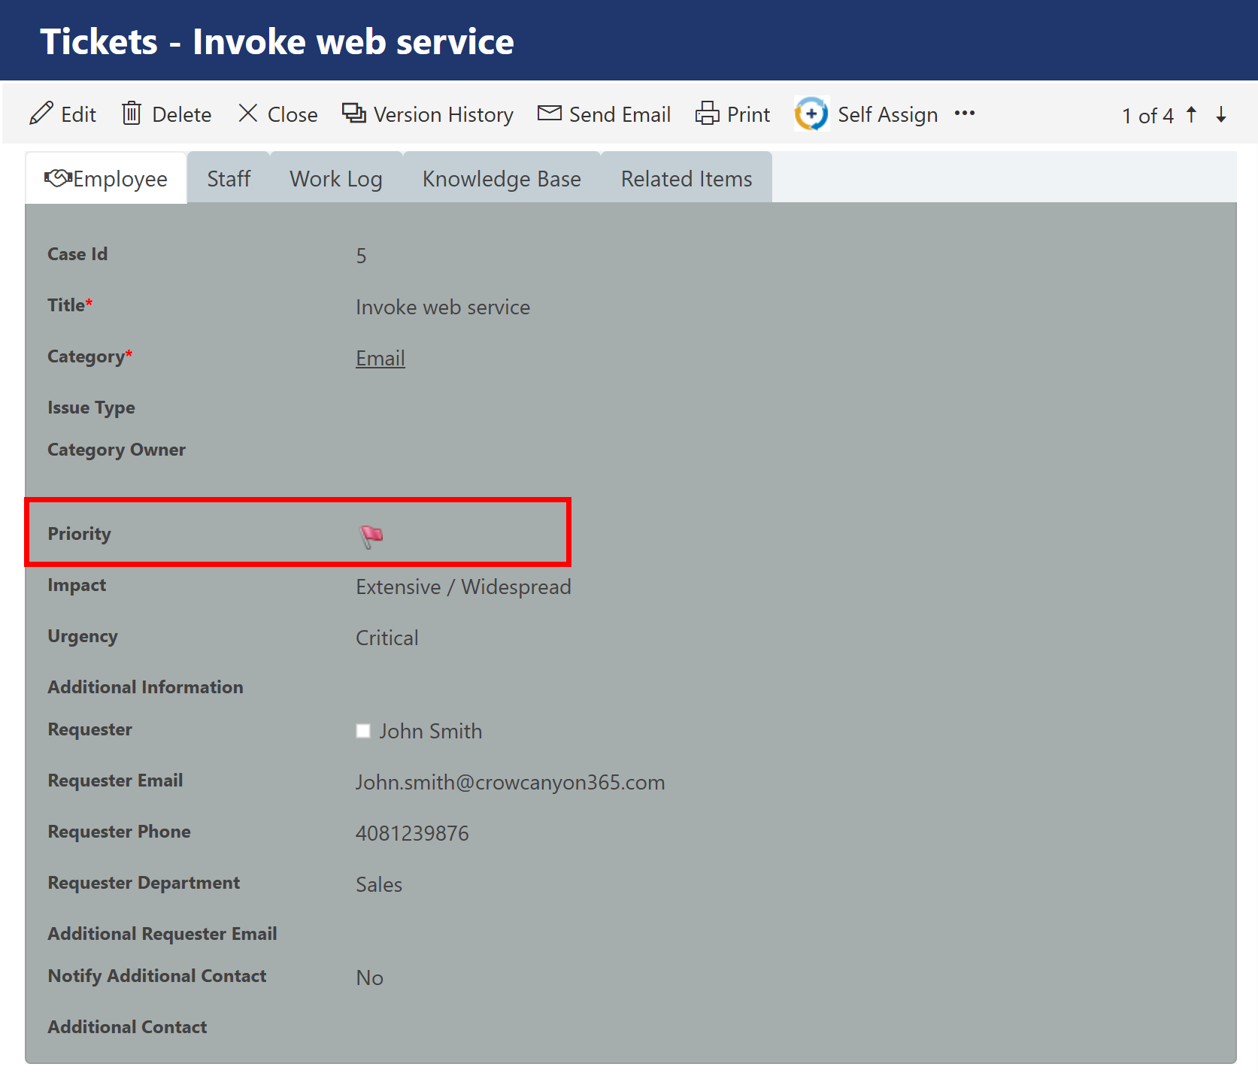Click the 'Requester Department' field label
1258x1073 pixels.
click(x=144, y=883)
